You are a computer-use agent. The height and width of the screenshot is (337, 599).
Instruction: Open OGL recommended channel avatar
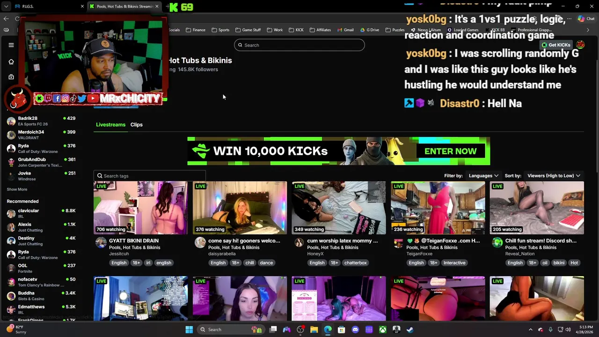coord(11,268)
